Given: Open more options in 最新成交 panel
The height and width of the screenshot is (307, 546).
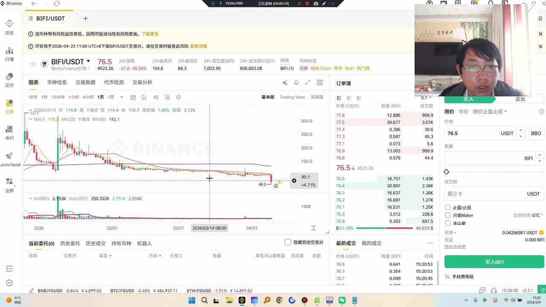Looking at the screenshot, I should point(430,243).
